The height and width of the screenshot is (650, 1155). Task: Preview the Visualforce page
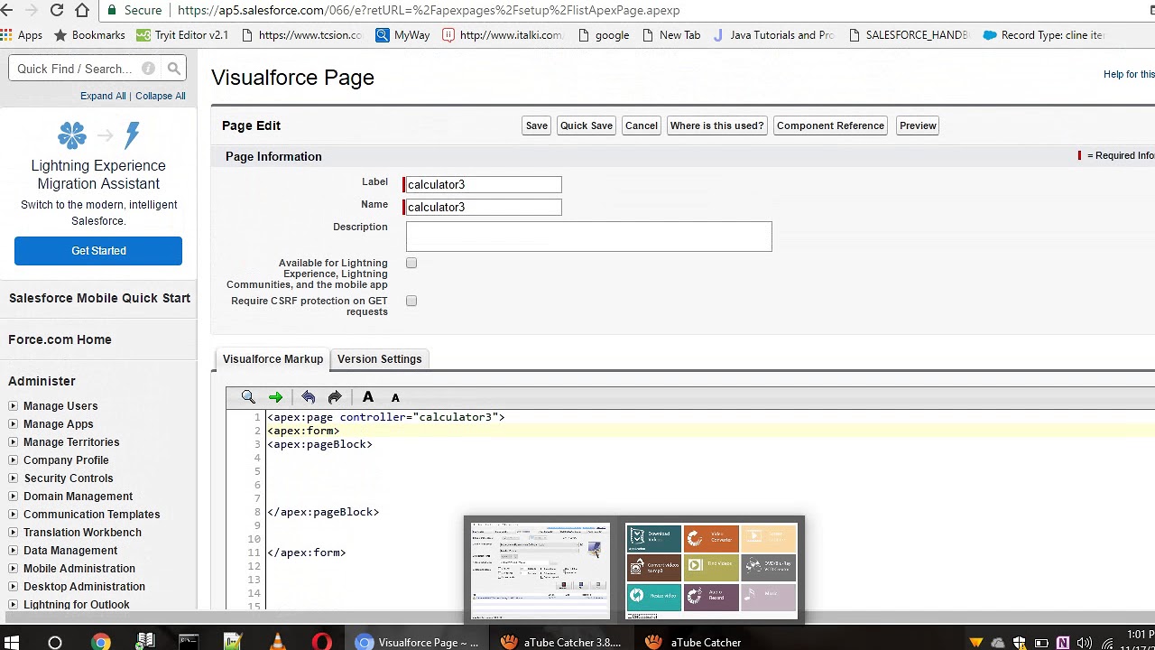click(x=918, y=125)
